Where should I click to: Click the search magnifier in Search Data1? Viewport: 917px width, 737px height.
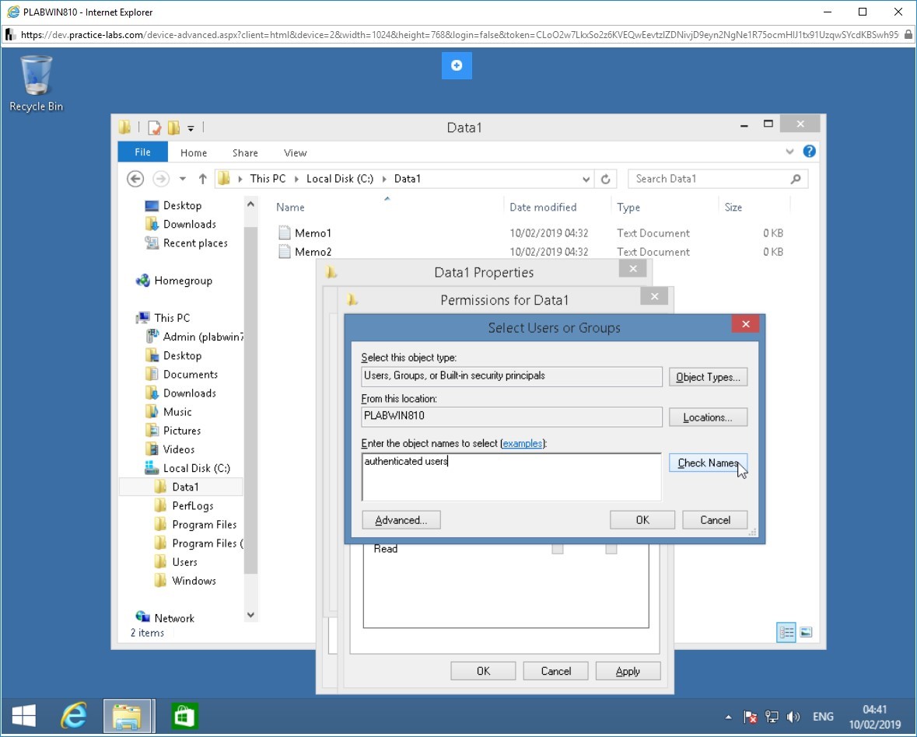click(796, 179)
